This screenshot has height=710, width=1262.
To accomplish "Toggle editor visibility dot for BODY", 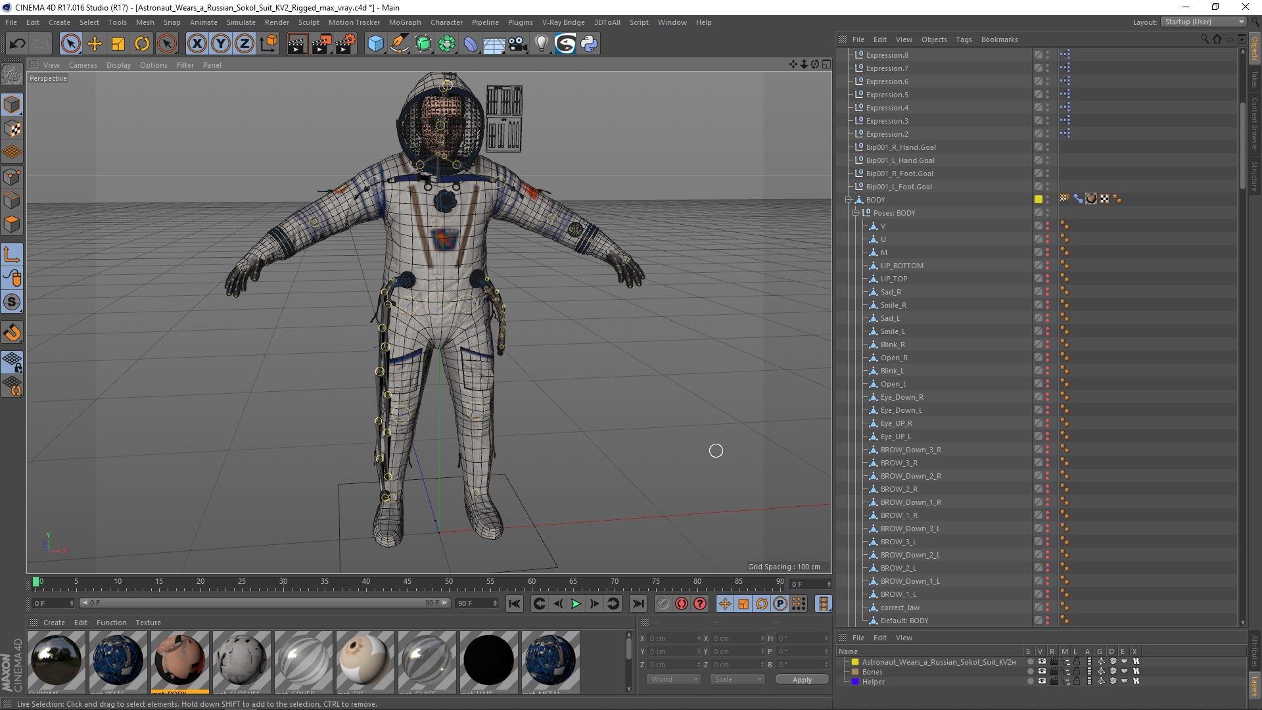I will point(1047,197).
